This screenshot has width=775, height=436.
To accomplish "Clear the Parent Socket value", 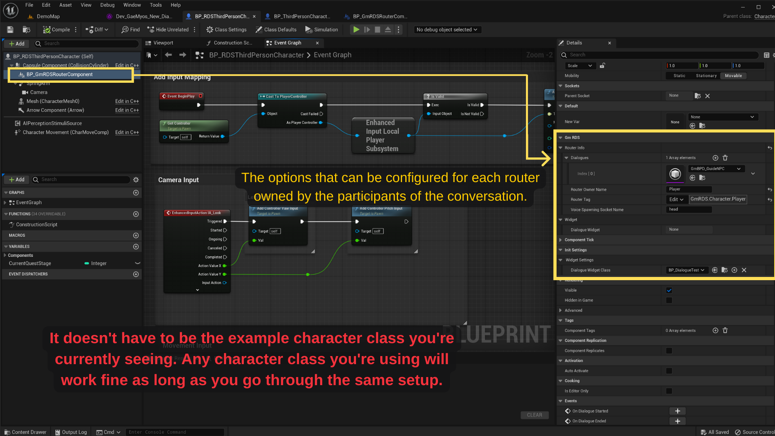I will click(x=708, y=96).
